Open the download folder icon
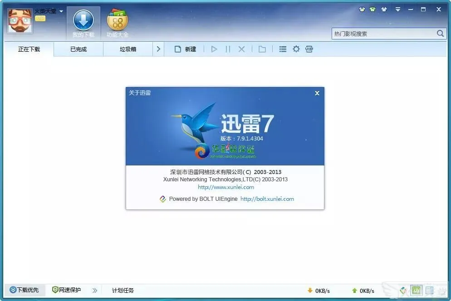Screen dimensions: 451x301 pos(262,49)
